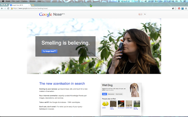
Task: Open Spotlight search in the menu bar
Action: 181,1
